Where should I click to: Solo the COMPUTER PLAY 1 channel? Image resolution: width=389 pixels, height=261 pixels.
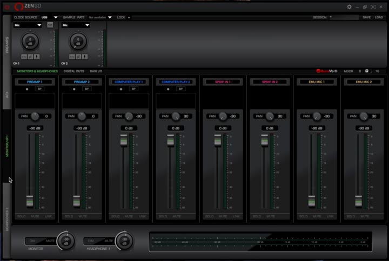click(x=116, y=216)
